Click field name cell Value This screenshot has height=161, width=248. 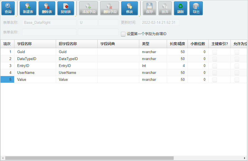tap(35, 79)
